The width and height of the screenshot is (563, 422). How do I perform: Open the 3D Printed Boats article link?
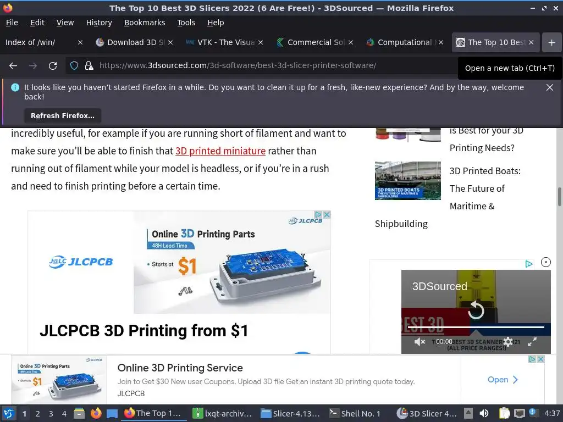tap(485, 188)
